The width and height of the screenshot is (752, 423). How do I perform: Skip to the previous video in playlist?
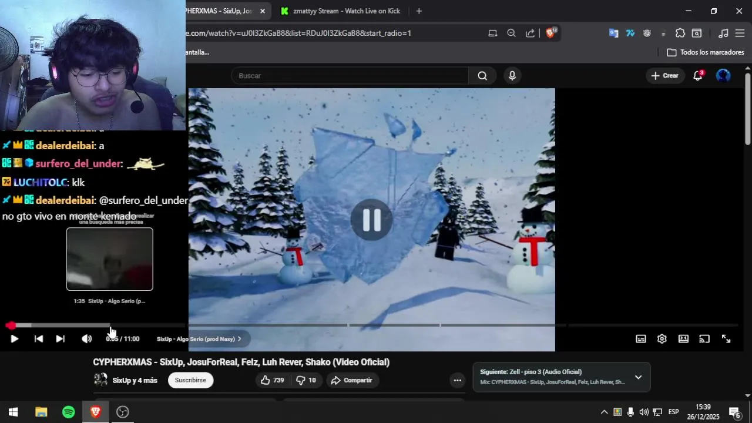pyautogui.click(x=39, y=339)
